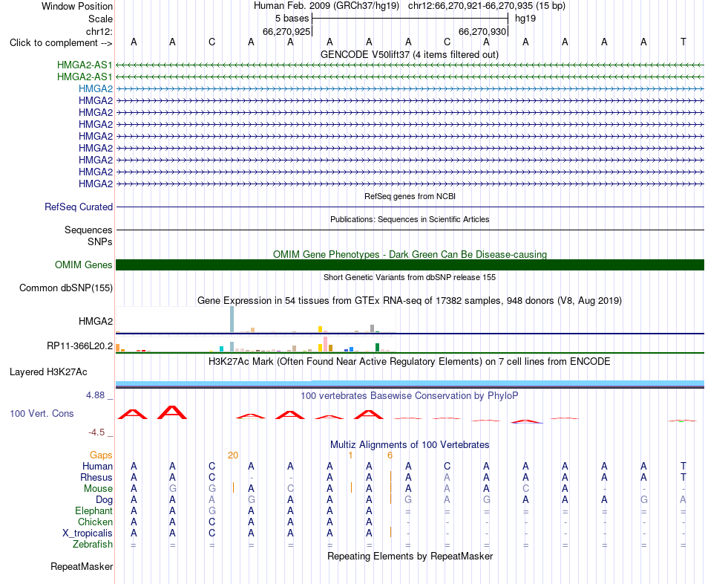Click the '5 bases' scale label

tap(292, 19)
